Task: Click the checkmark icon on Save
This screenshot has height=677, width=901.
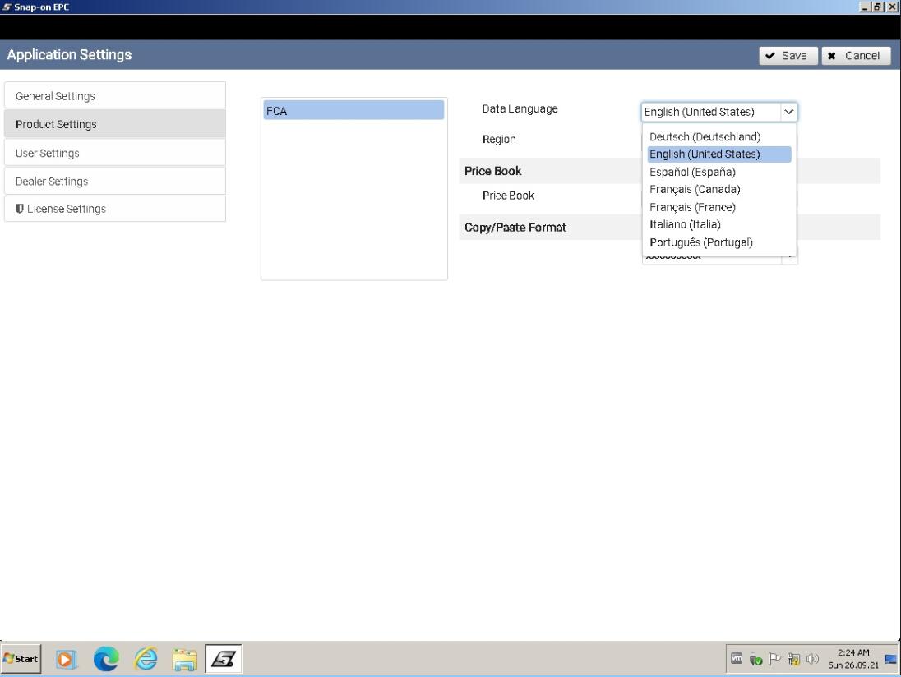Action: click(770, 56)
